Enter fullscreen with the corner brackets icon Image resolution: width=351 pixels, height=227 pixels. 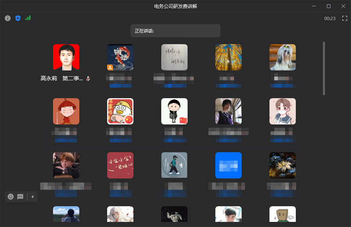(x=344, y=18)
